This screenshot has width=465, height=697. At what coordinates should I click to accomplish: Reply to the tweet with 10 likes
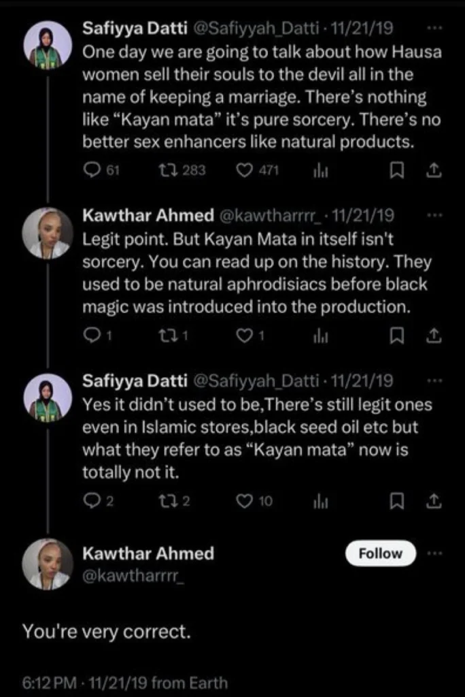90,502
